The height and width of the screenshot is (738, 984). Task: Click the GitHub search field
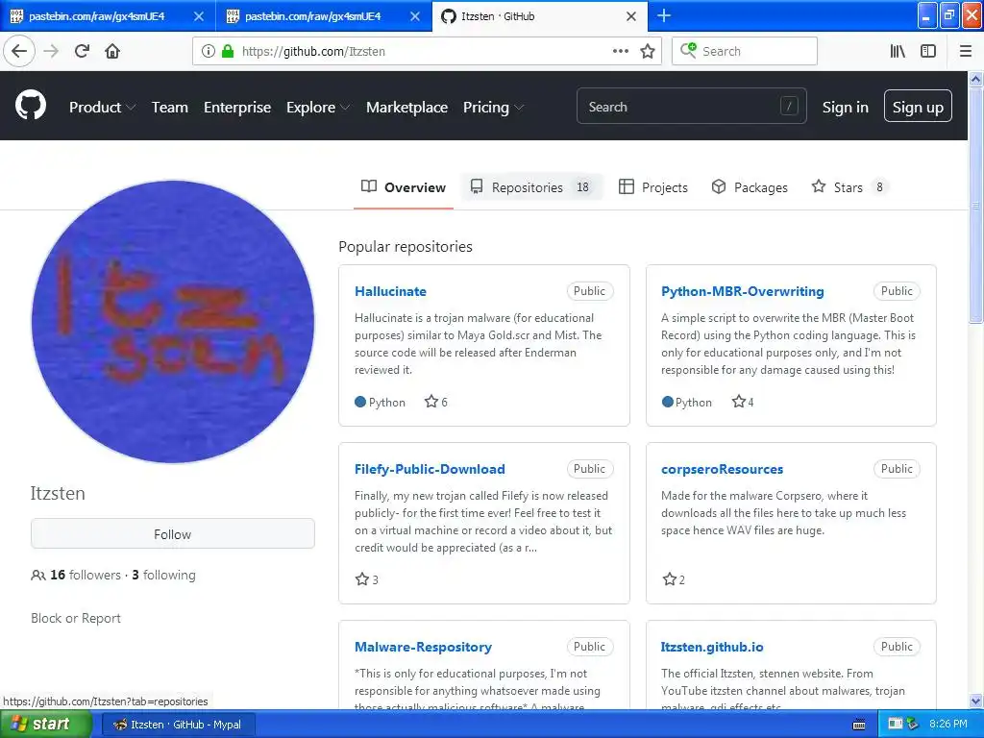tap(692, 106)
